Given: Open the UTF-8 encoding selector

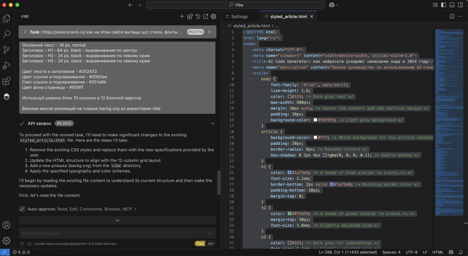Looking at the screenshot, I should point(411,252).
